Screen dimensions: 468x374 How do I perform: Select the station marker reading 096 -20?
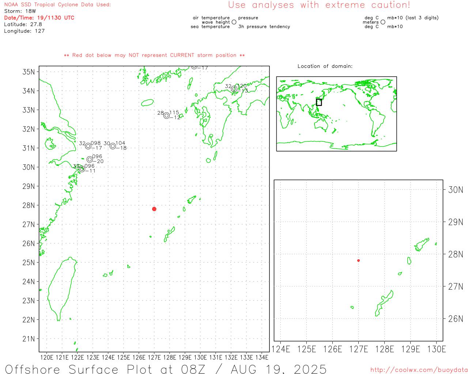point(90,159)
